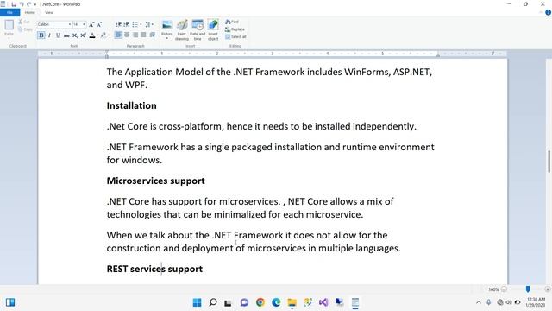Viewport: 552px width, 311px height.
Task: Insert a Picture from ribbon
Action: 166,28
